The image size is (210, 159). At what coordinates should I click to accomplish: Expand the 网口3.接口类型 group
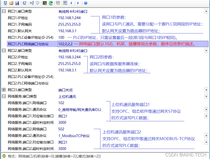[x=4, y=90]
